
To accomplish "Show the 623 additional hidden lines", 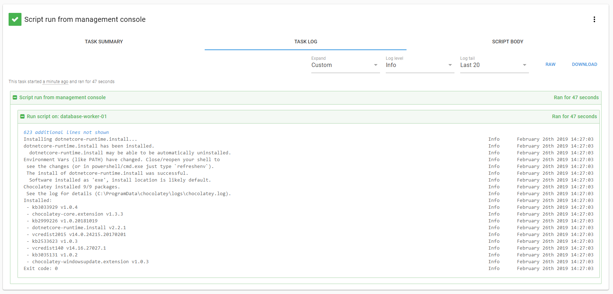I will pyautogui.click(x=66, y=132).
